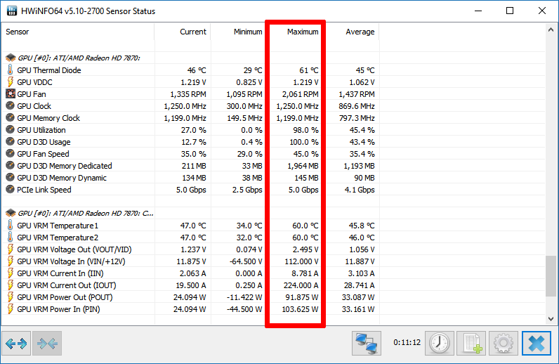Click the 2,061 RPM maximum fan value
This screenshot has width=559, height=364.
tap(300, 94)
